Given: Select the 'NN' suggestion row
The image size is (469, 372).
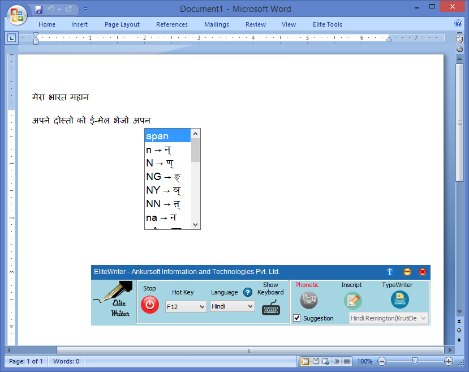Looking at the screenshot, I should [167, 204].
